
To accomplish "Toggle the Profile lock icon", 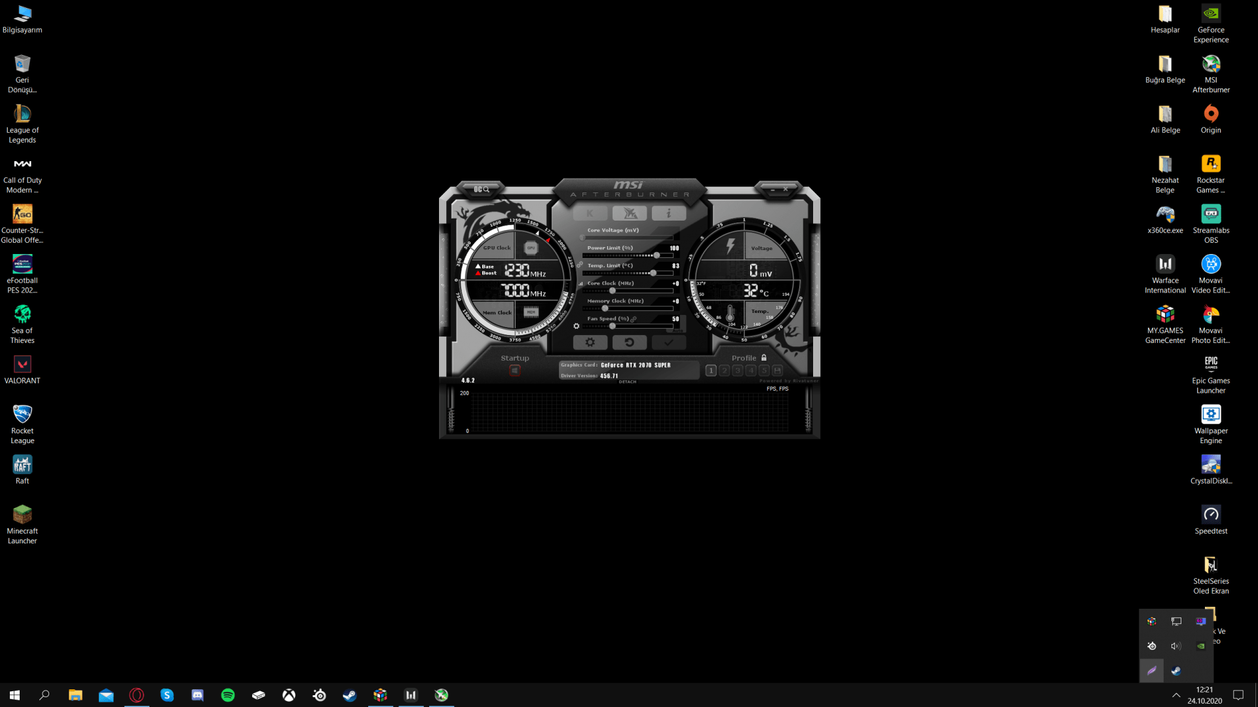I will (x=764, y=358).
